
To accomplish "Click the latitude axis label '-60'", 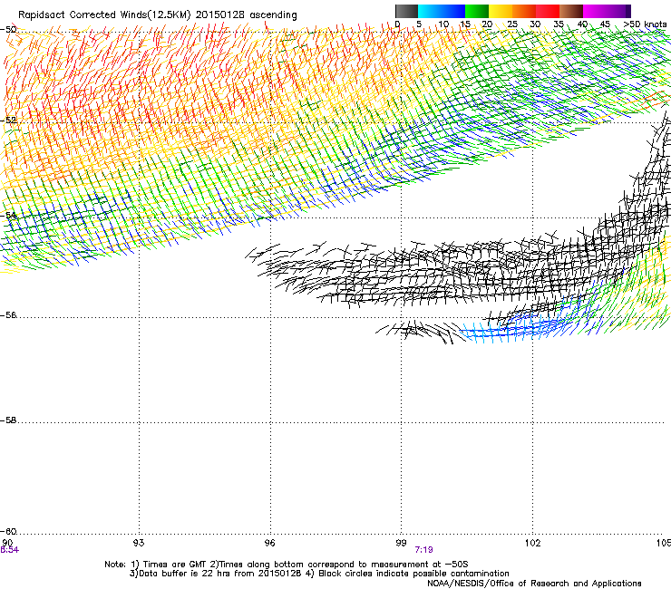I will tap(8, 532).
